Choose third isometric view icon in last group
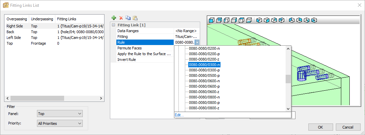 (307, 20)
